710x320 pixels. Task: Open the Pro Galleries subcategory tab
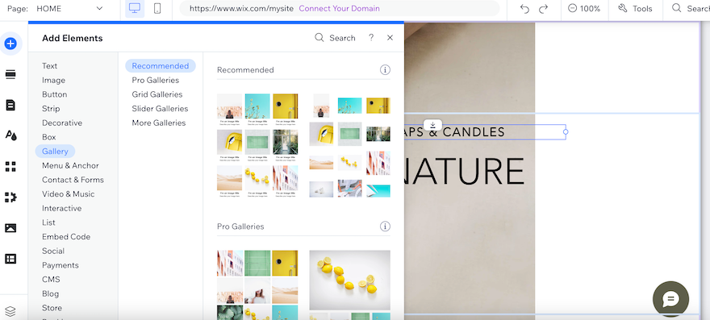pos(155,80)
